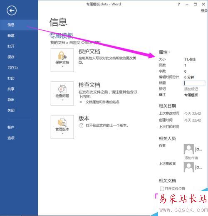Image resolution: width=208 pixels, height=216 pixels.
Task: Click the 专属模板 document title heading
Action: 61,36
